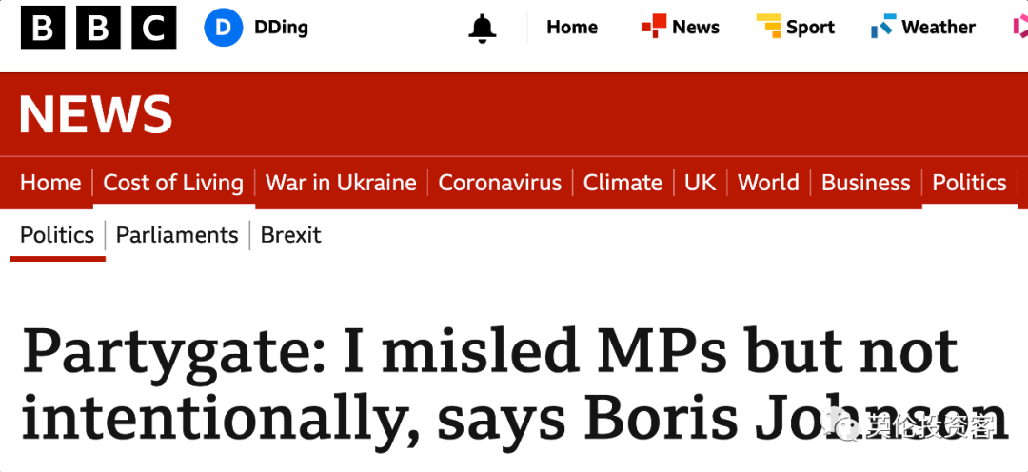This screenshot has height=472, width=1028.
Task: Switch to the Parliaments sub-tab
Action: (x=177, y=235)
